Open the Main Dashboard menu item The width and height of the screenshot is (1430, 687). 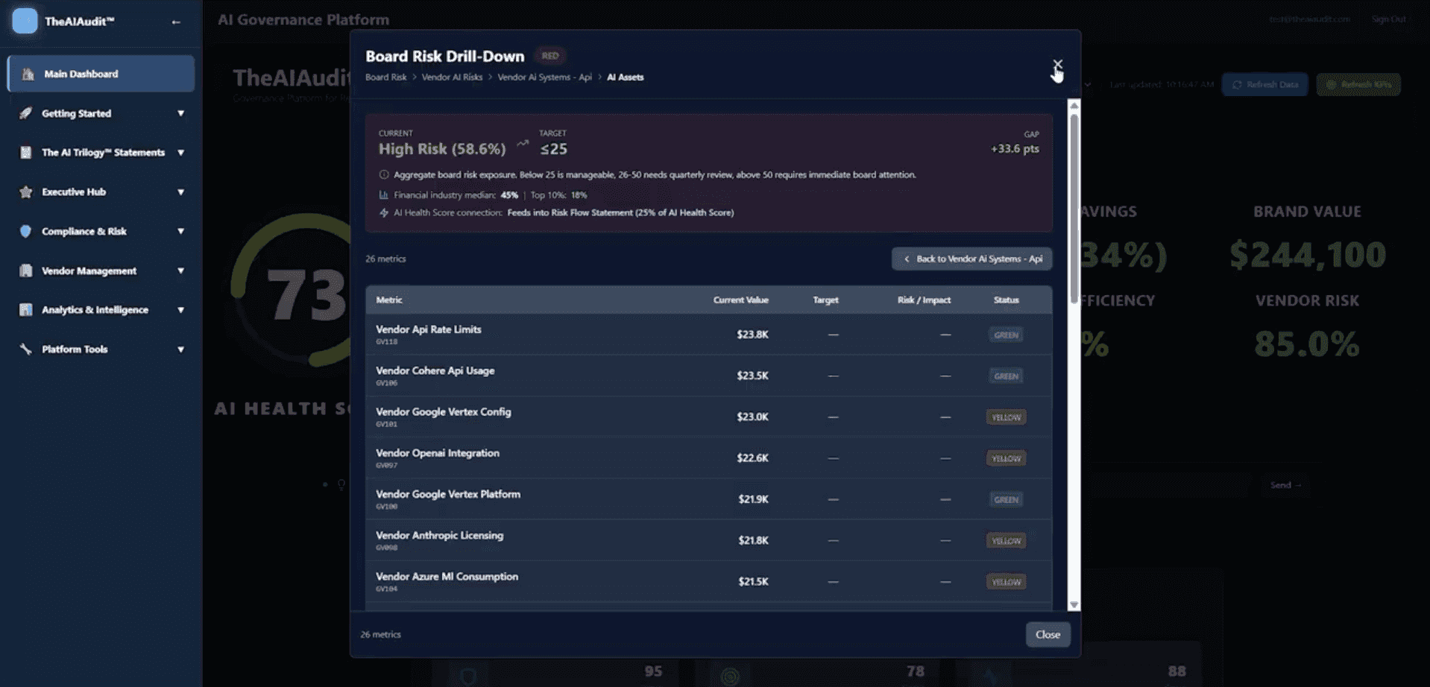pyautogui.click(x=101, y=74)
